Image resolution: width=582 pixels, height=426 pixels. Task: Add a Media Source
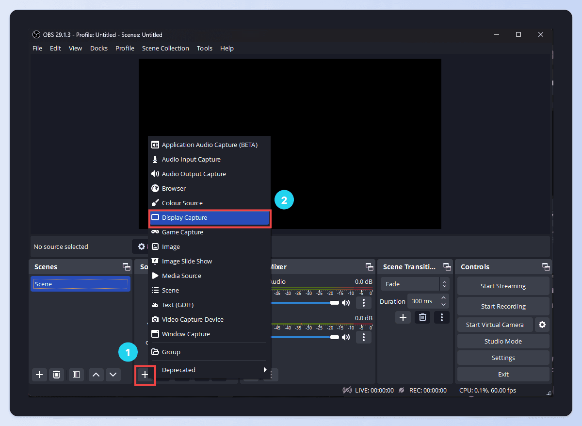click(209, 276)
